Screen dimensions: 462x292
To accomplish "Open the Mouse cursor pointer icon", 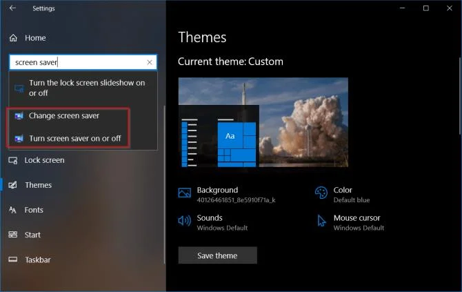I will (x=321, y=221).
